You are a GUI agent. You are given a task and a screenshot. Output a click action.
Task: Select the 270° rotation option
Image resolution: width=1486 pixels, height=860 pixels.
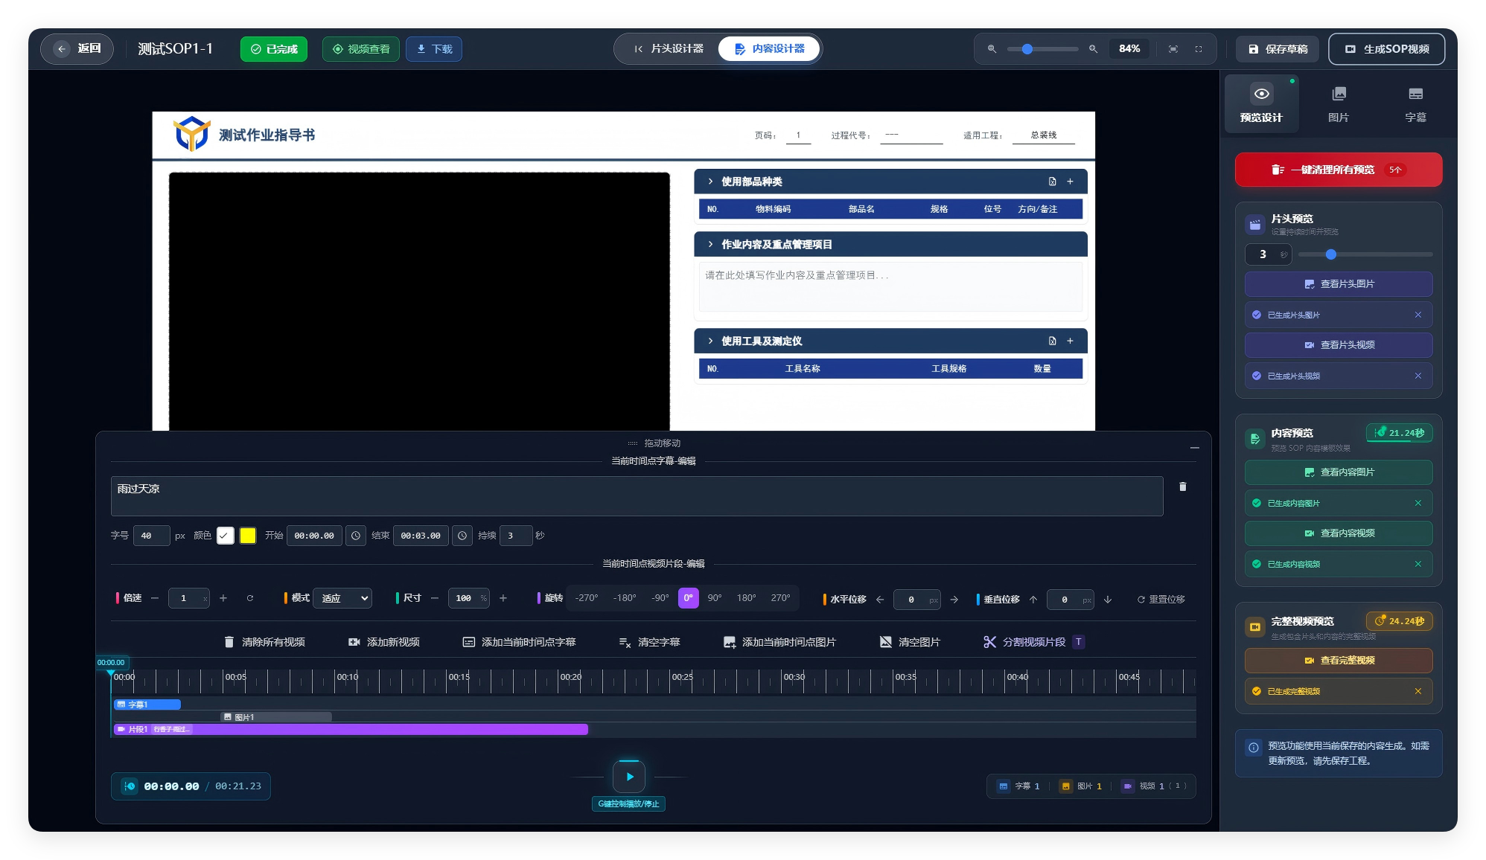click(x=780, y=598)
